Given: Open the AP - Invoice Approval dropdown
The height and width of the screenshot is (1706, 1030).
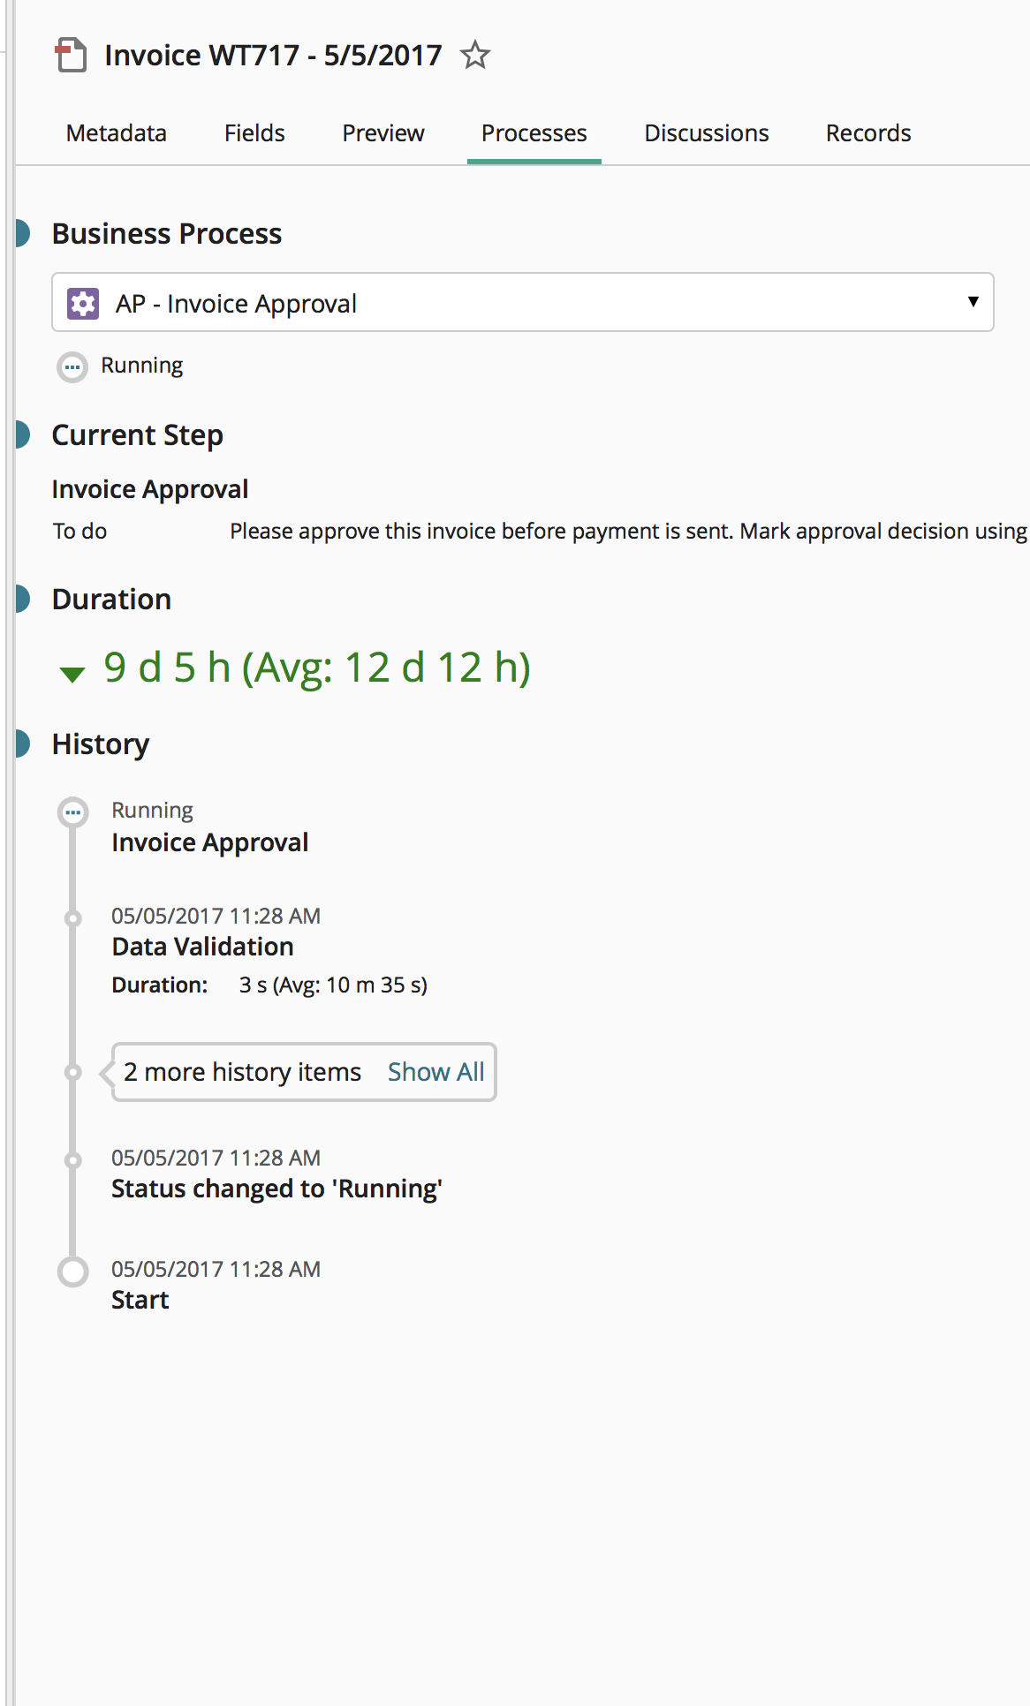Looking at the screenshot, I should click(x=973, y=302).
